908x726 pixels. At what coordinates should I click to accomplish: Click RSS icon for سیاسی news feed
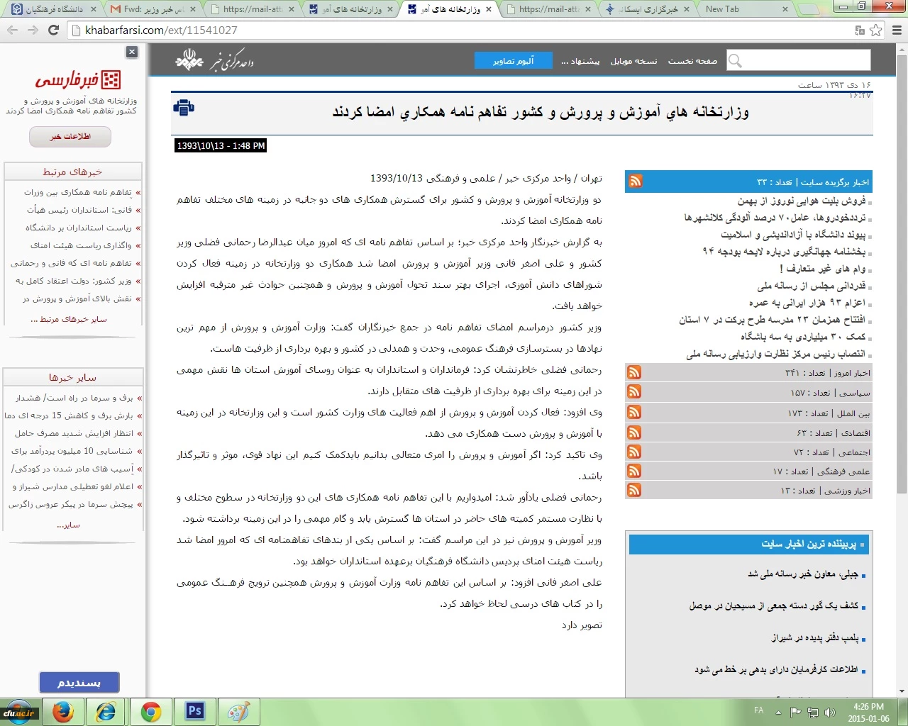pos(634,392)
